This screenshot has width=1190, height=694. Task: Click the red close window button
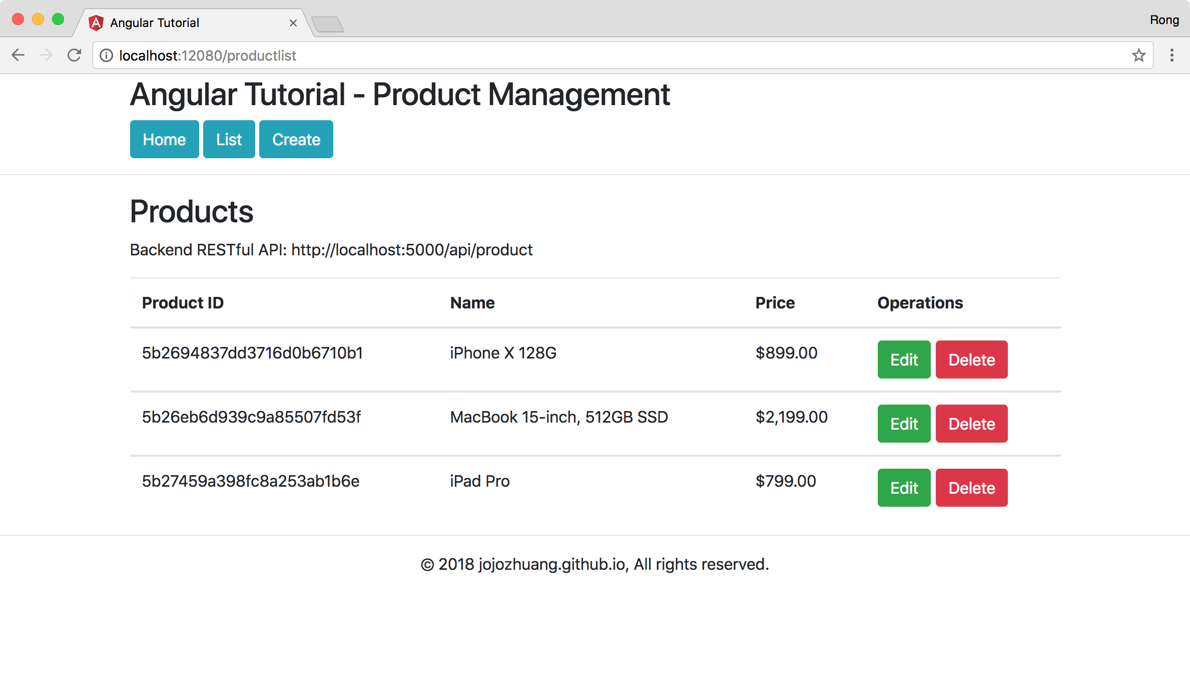tap(18, 20)
